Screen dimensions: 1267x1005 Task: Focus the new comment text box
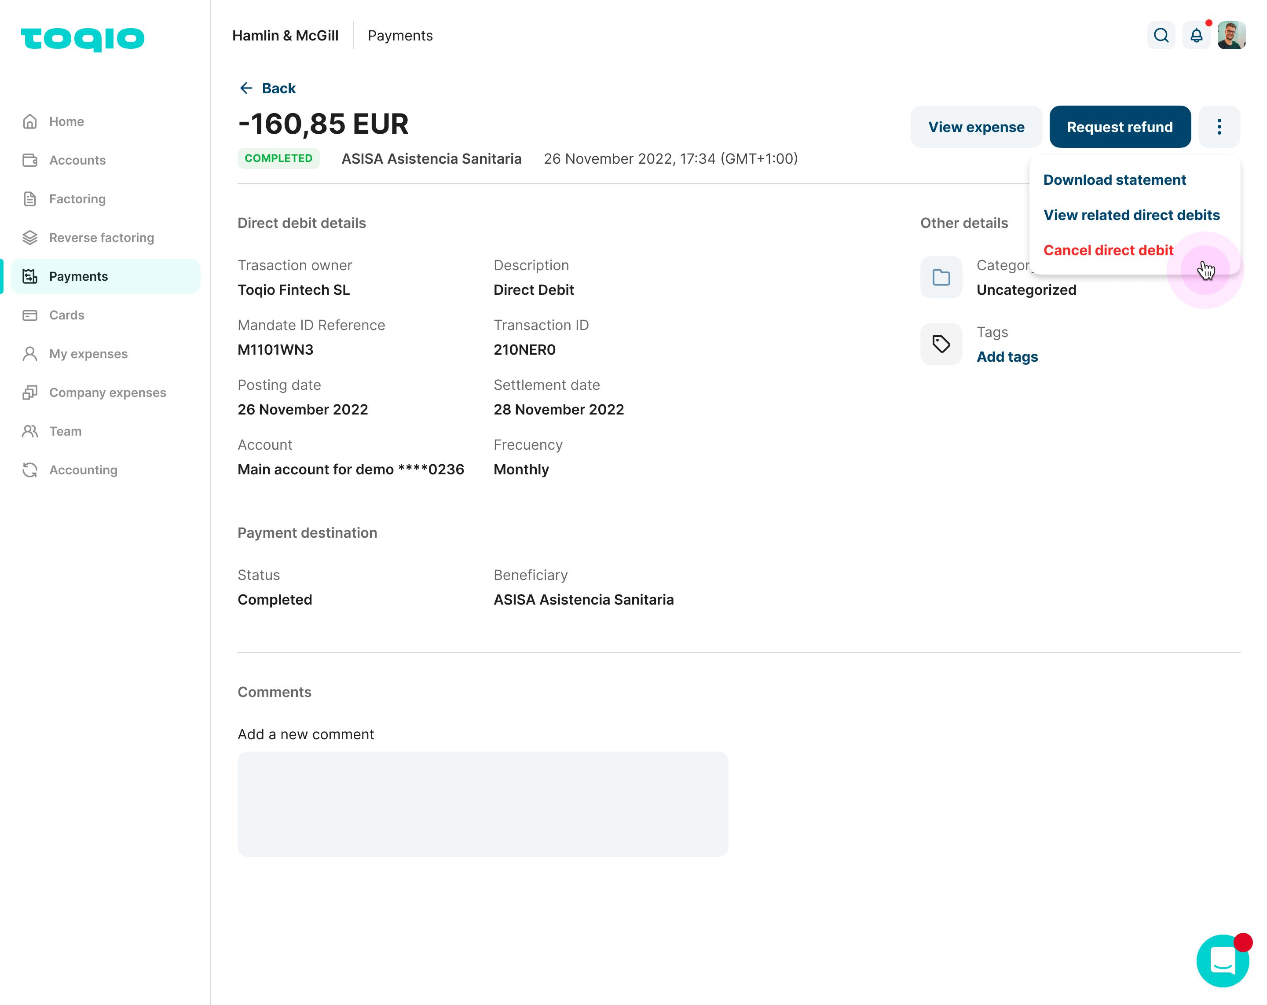[x=483, y=803]
